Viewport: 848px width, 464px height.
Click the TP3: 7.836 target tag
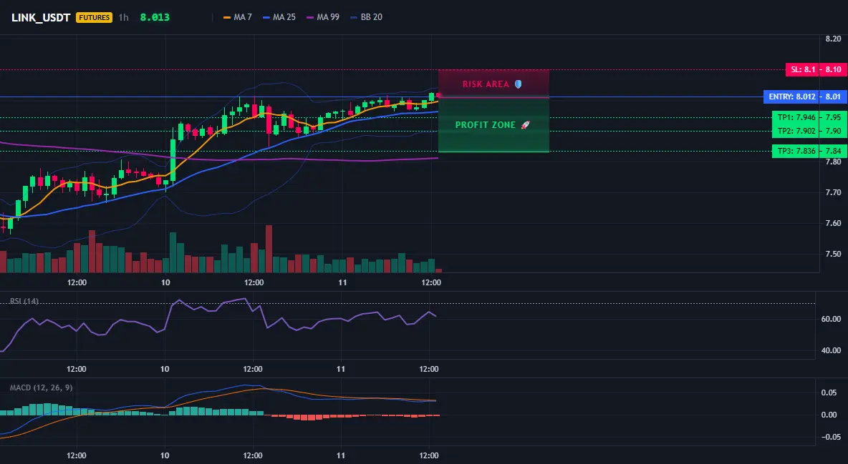point(795,151)
